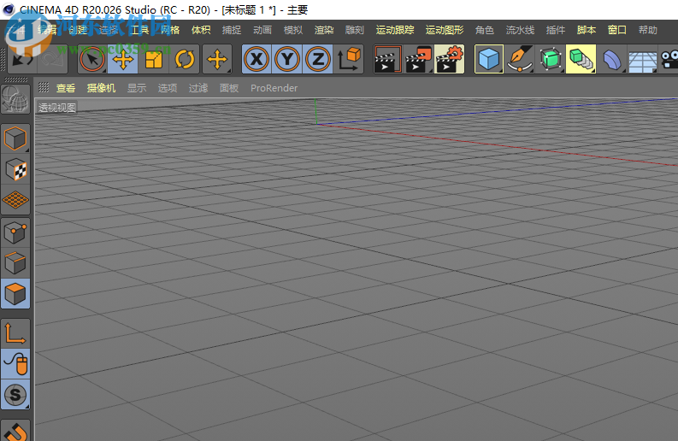Open the 脚本 menu
Image resolution: width=678 pixels, height=441 pixels.
(x=587, y=30)
